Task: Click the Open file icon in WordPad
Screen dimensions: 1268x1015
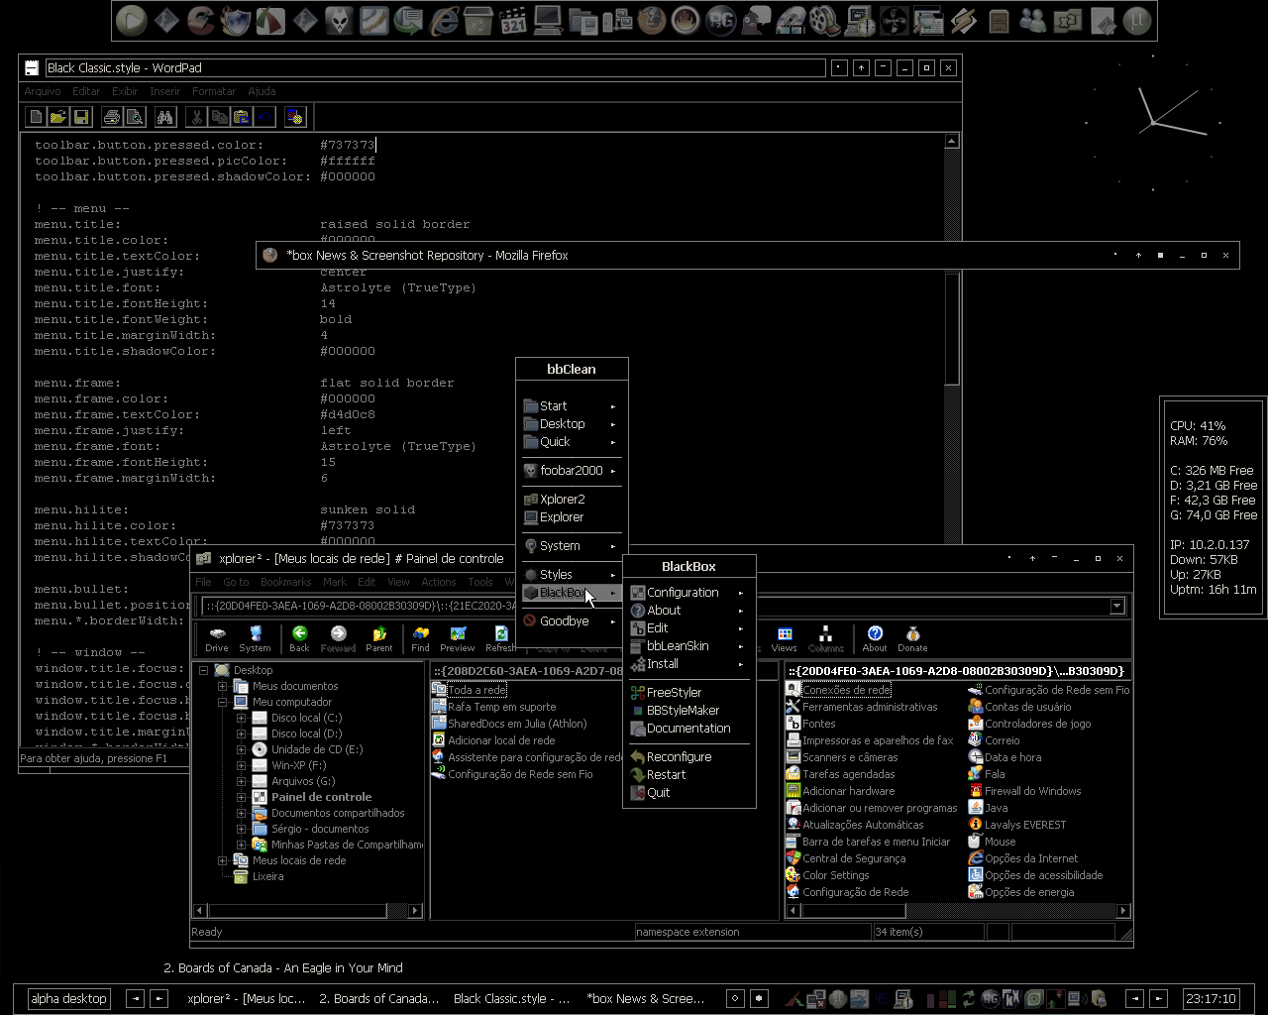Action: point(58,117)
